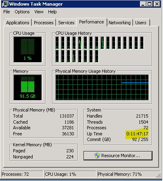Switch to the Users tab
The image size is (163, 181).
click(x=141, y=23)
